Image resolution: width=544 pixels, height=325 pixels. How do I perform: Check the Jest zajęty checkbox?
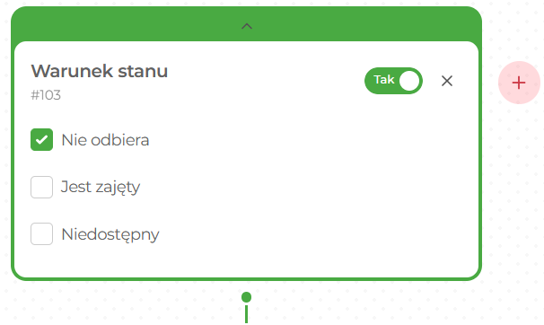tap(41, 187)
